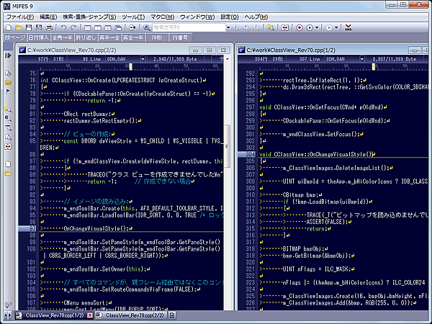Click the 改ページ page break button
Image resolution: width=432 pixels, height=324 pixels.
coord(14,37)
